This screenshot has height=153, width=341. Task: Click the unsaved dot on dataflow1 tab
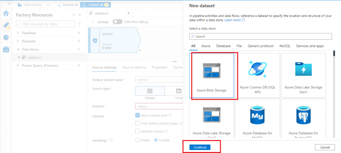click(129, 13)
